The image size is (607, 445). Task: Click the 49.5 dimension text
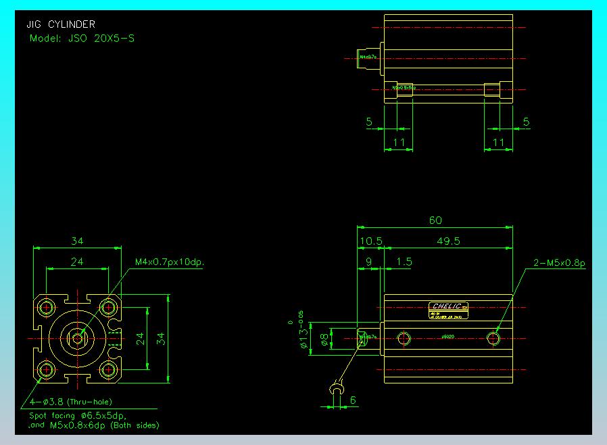447,241
